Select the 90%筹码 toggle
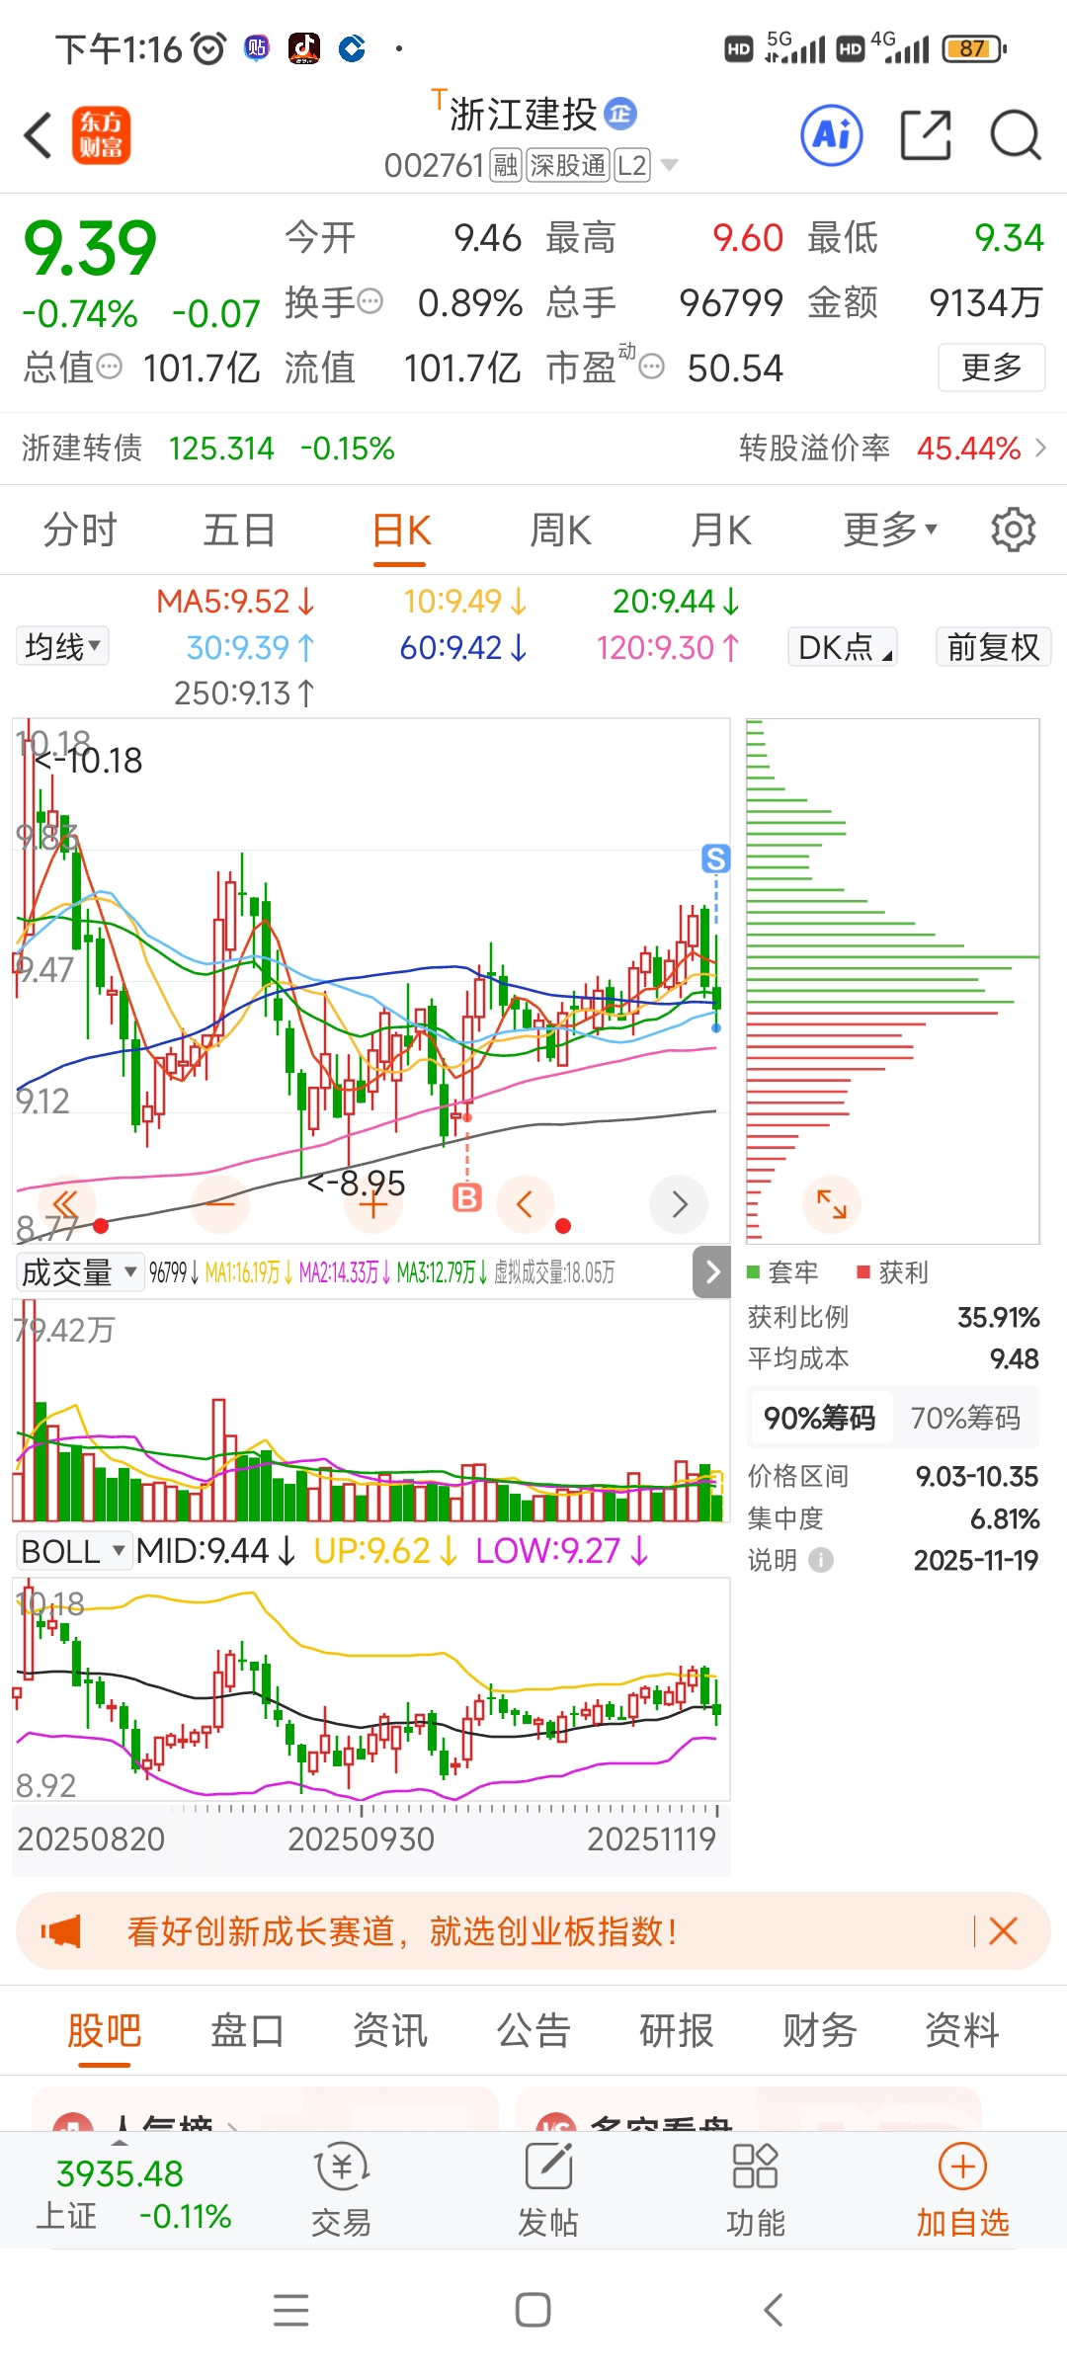 [x=819, y=1419]
